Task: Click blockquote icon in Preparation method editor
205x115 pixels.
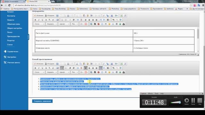Action: [78, 68]
